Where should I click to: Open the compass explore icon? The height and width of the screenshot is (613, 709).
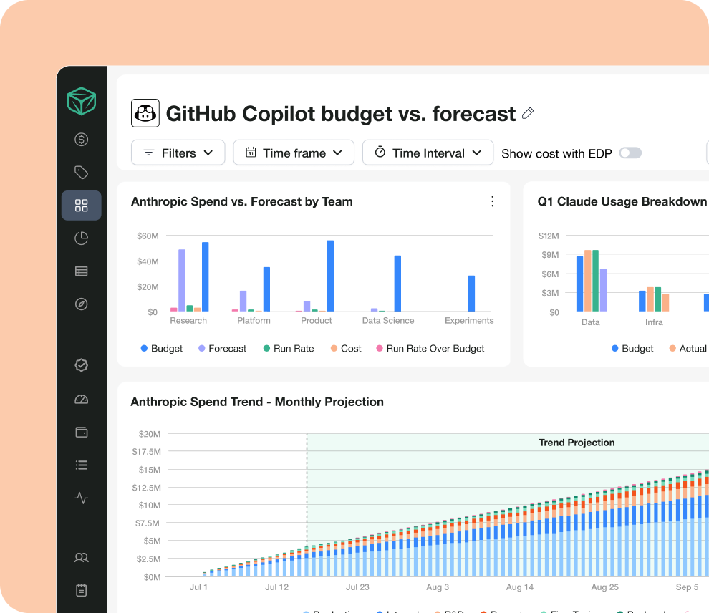pos(82,304)
